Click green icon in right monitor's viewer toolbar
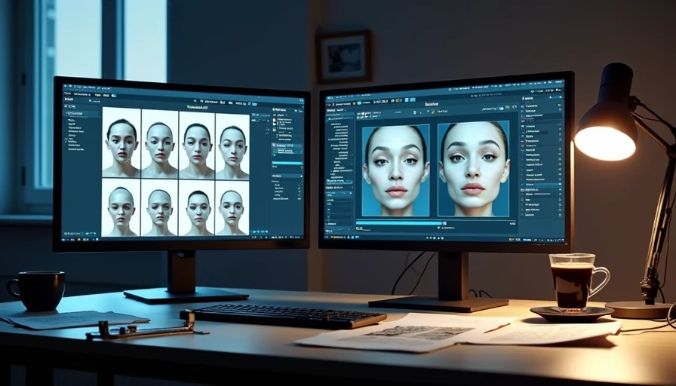The height and width of the screenshot is (386, 676). [x=508, y=107]
